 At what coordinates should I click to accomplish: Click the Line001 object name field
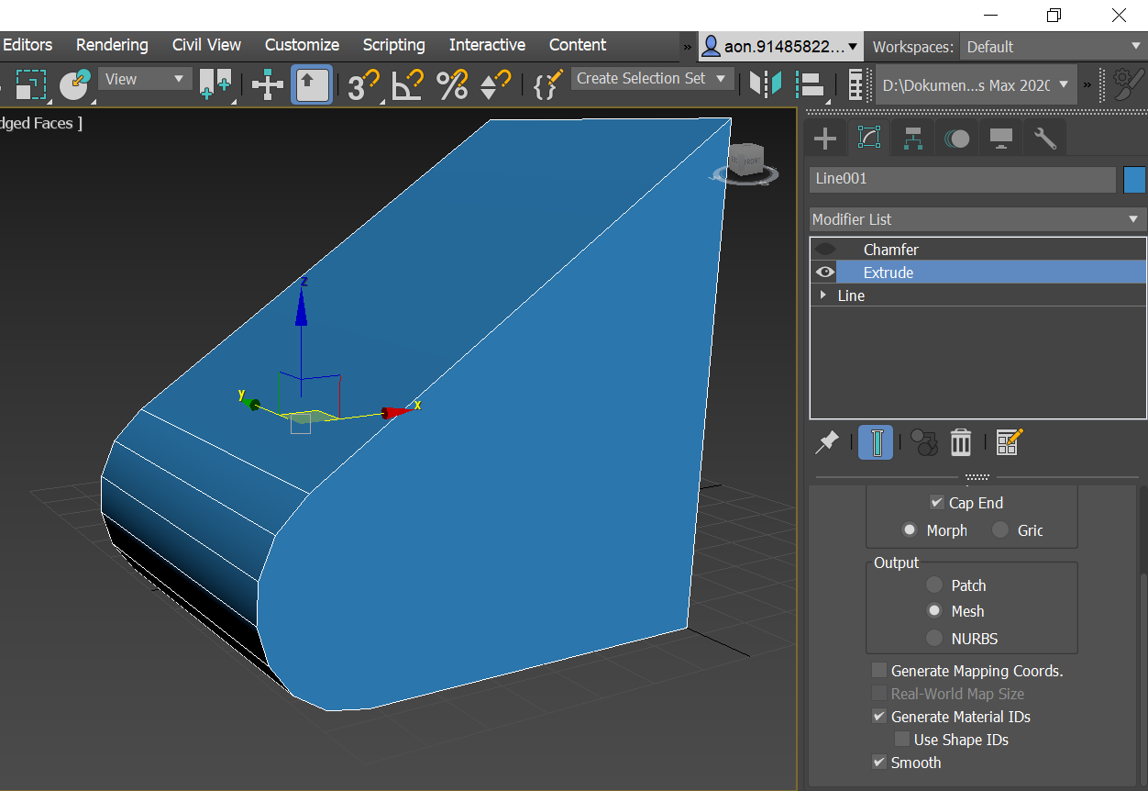(x=963, y=179)
